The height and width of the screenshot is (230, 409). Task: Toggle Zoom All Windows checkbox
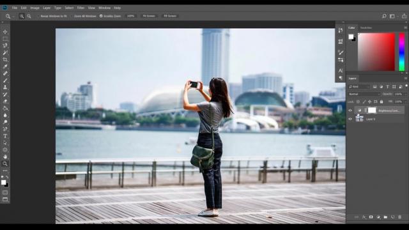click(x=72, y=16)
